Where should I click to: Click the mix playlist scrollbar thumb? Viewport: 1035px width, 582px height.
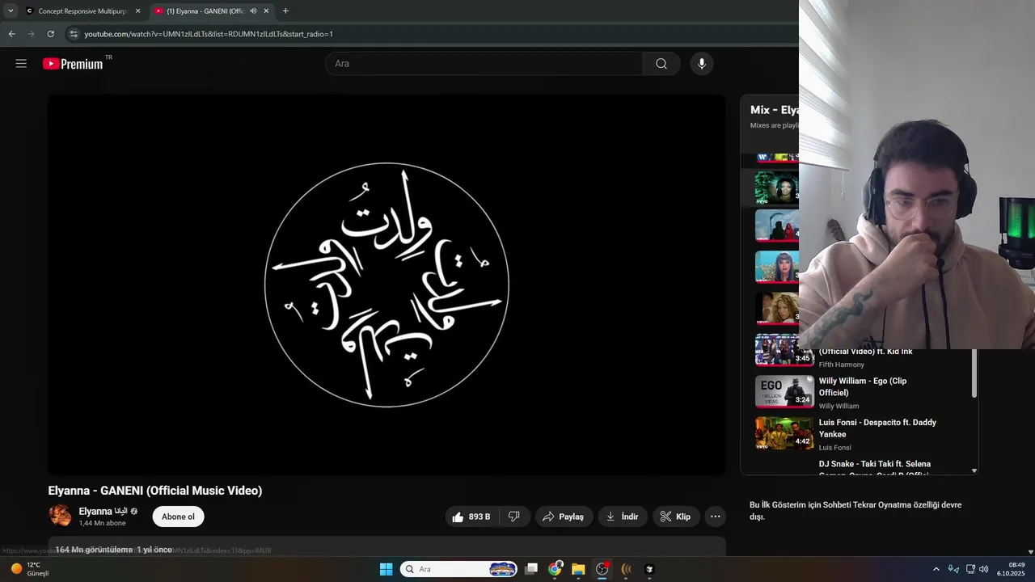pyautogui.click(x=974, y=373)
